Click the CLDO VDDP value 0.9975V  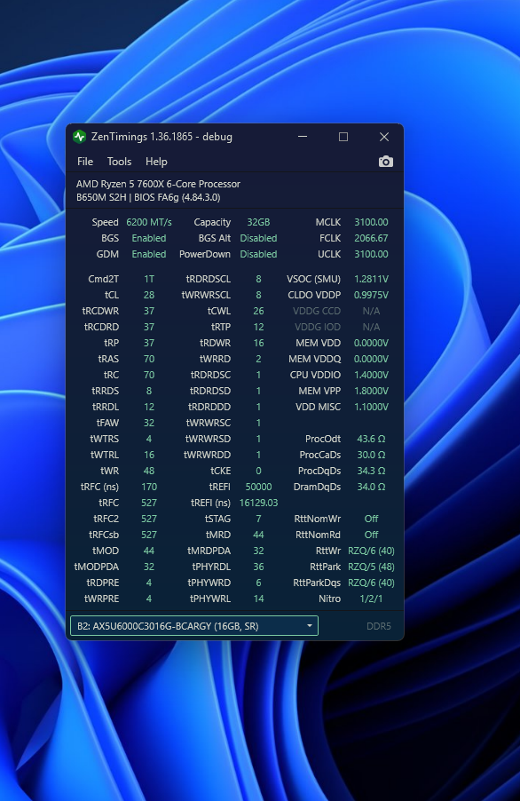click(371, 295)
